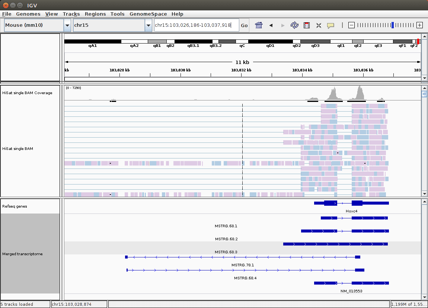Select the HiSat single BAM Coverage track name
The height and width of the screenshot is (308, 428).
coord(27,93)
